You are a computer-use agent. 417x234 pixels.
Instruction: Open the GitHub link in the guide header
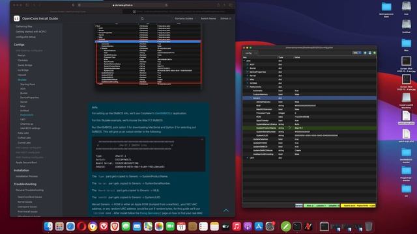[x=225, y=19]
